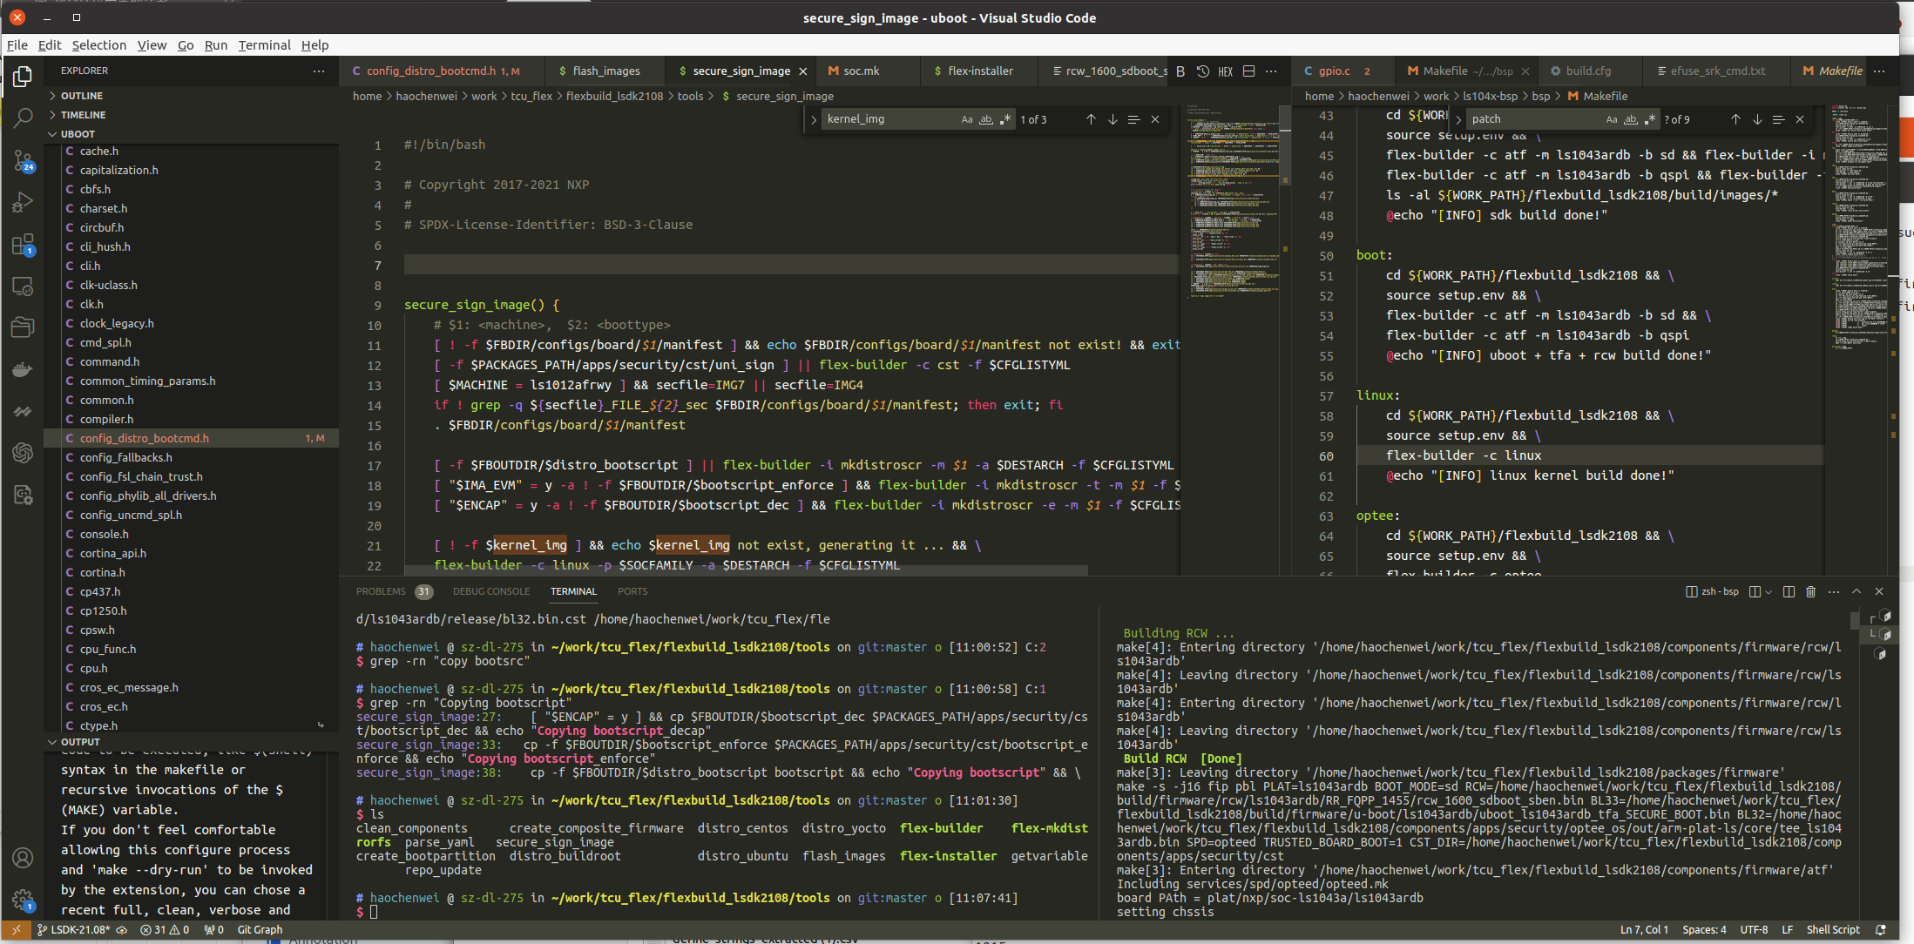Toggle Match Whole Word in kernel_img find
1914x944 pixels.
(x=986, y=119)
